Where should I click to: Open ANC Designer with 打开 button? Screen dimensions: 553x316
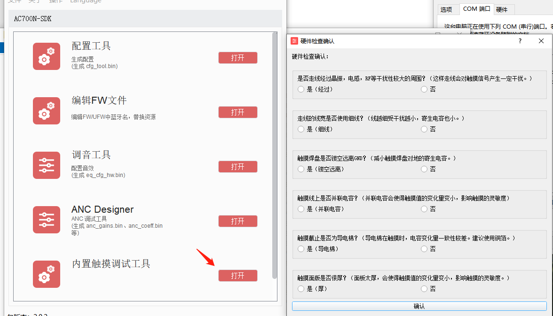point(238,221)
